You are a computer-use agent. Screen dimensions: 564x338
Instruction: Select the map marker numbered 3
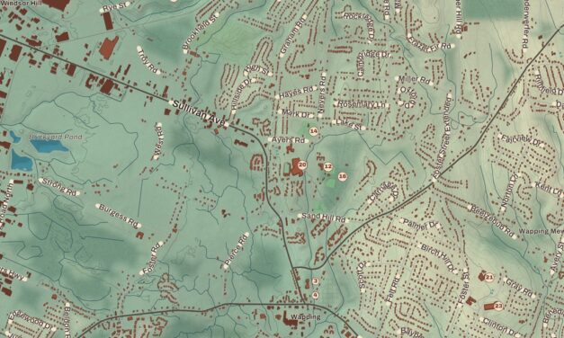pyautogui.click(x=316, y=281)
